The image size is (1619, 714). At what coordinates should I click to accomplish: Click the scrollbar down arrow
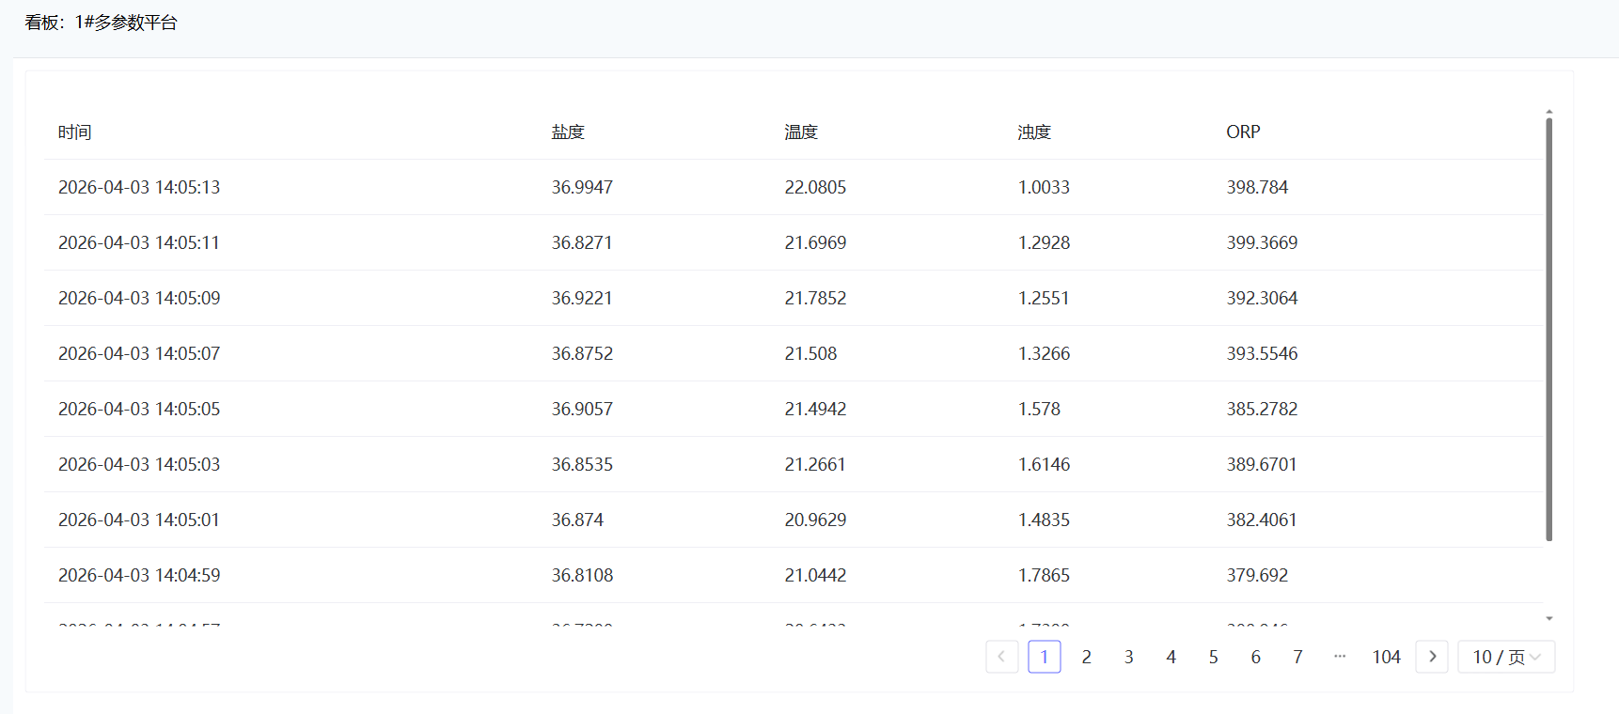point(1549,618)
